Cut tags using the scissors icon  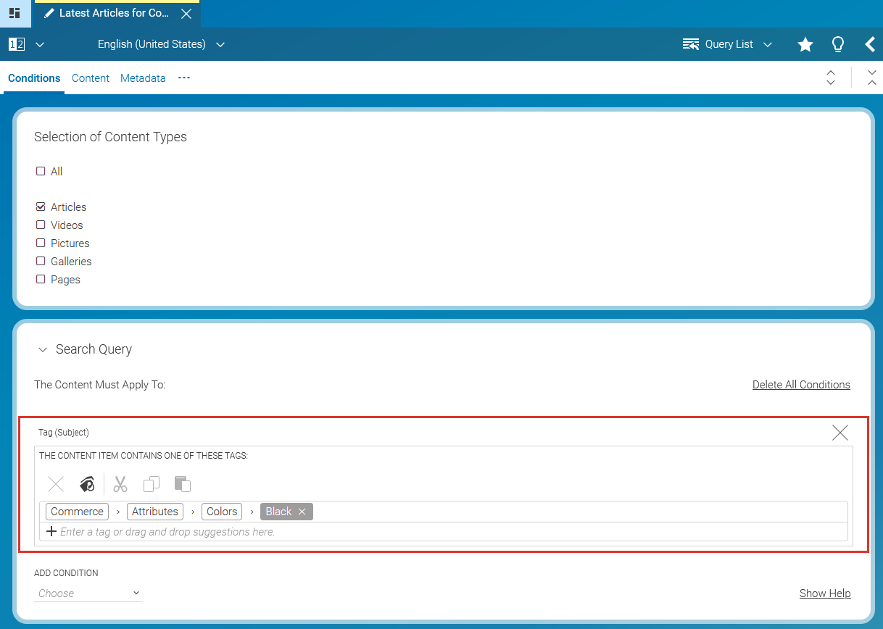120,484
